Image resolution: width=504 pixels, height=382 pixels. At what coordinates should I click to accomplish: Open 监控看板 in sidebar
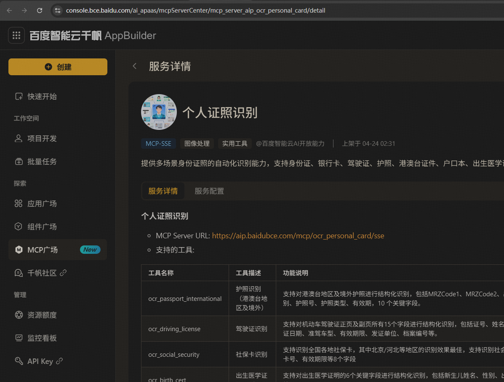click(58, 338)
